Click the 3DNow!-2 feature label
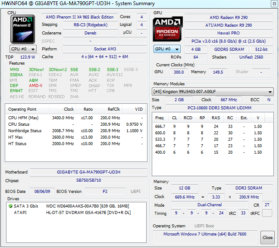279x248 pixels. click(58, 70)
